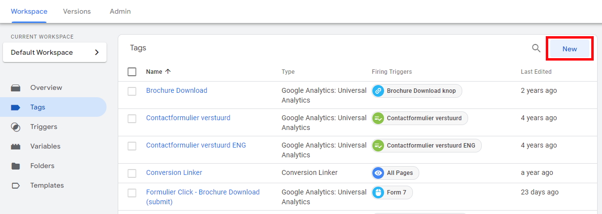Click the Variables icon in sidebar
Viewport: 602px width, 214px height.
[x=16, y=147]
